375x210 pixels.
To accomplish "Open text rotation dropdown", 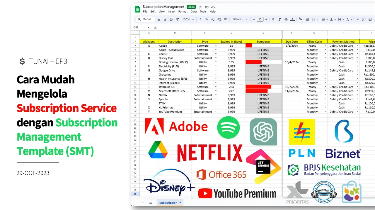I will point(349,19).
